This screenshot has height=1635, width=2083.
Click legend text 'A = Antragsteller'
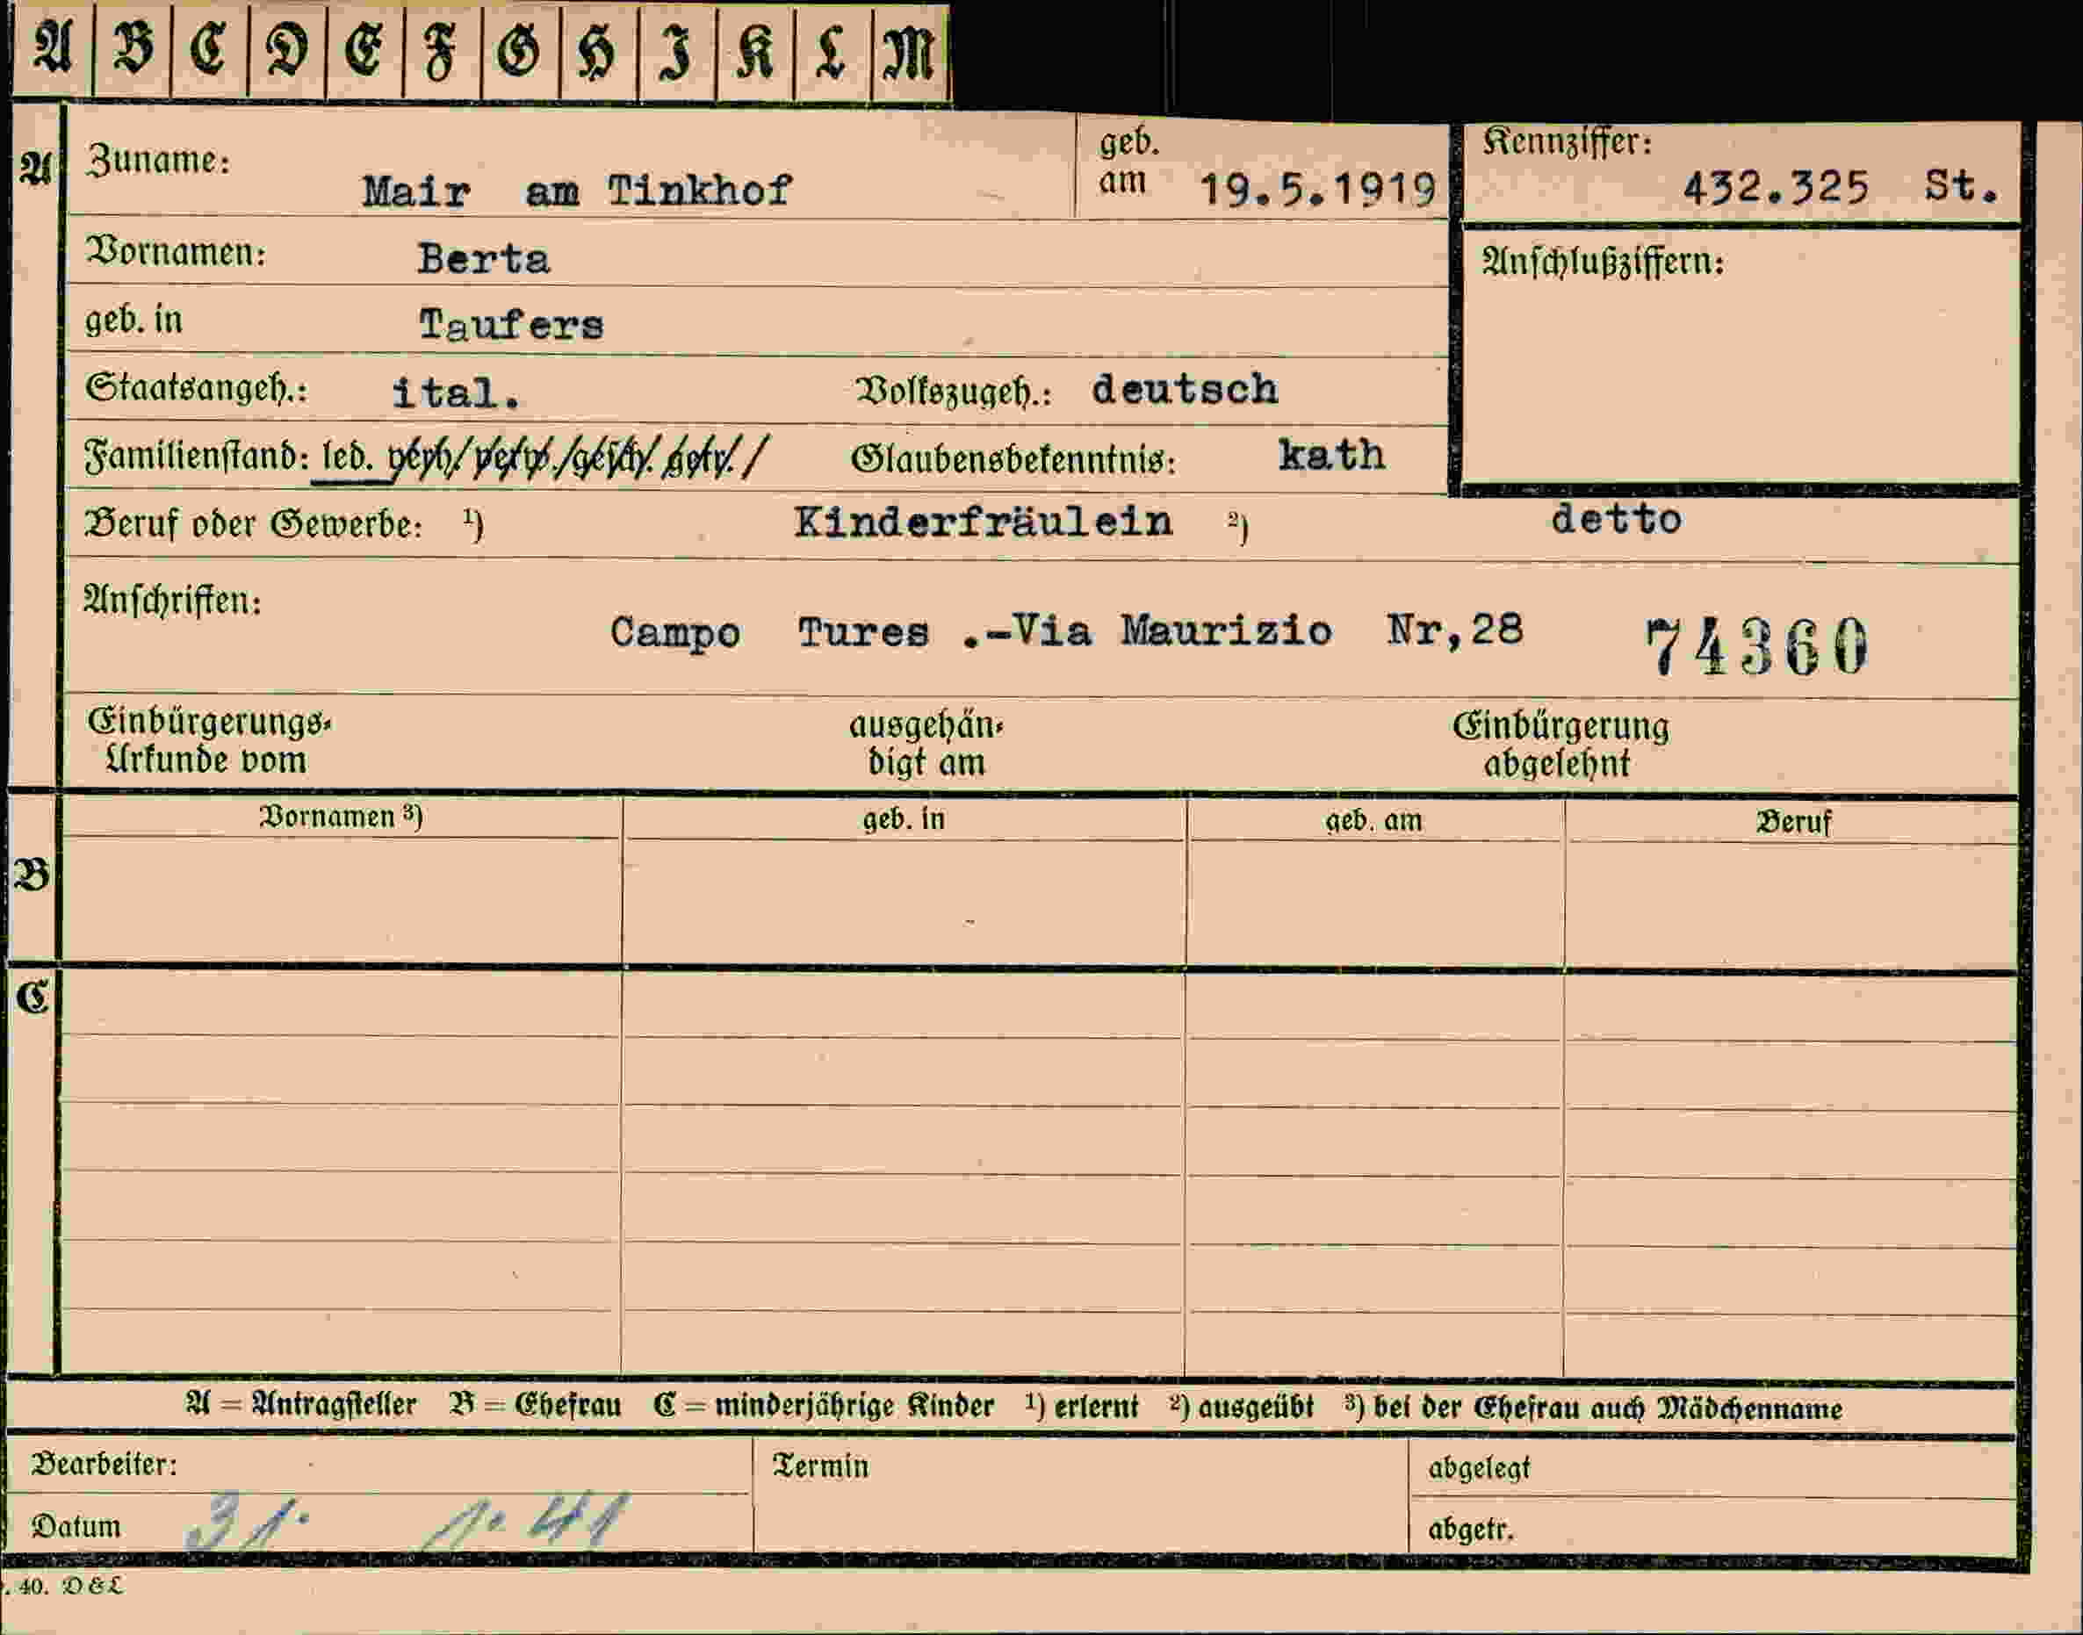click(x=300, y=1405)
